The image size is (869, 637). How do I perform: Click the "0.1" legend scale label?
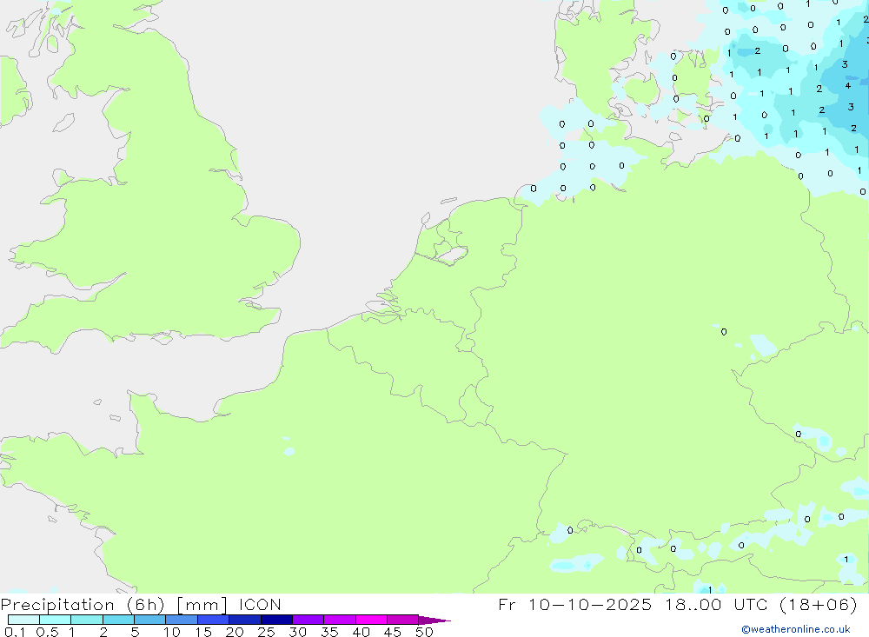click(x=15, y=632)
